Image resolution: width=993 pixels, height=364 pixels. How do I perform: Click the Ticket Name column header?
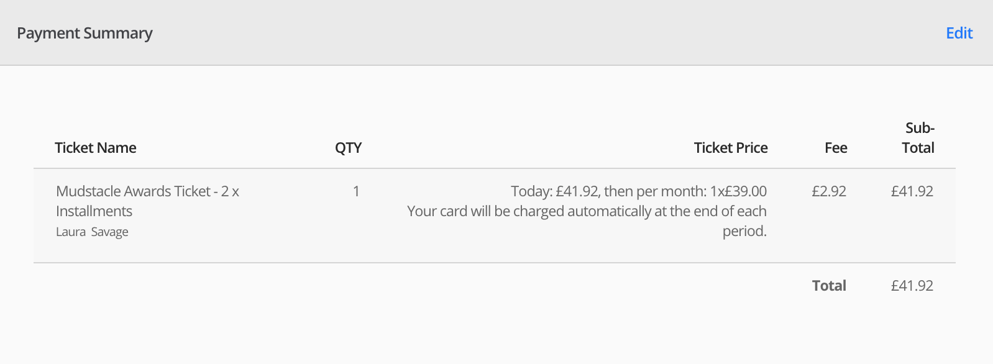point(95,148)
